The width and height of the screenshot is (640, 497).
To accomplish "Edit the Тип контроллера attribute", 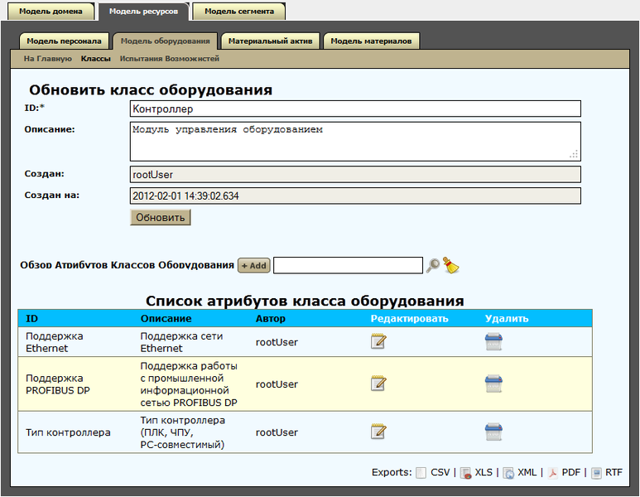I will (x=378, y=432).
